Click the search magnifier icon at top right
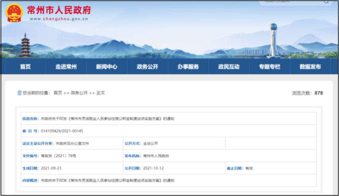This screenshot has width=339, height=196. (x=326, y=2)
